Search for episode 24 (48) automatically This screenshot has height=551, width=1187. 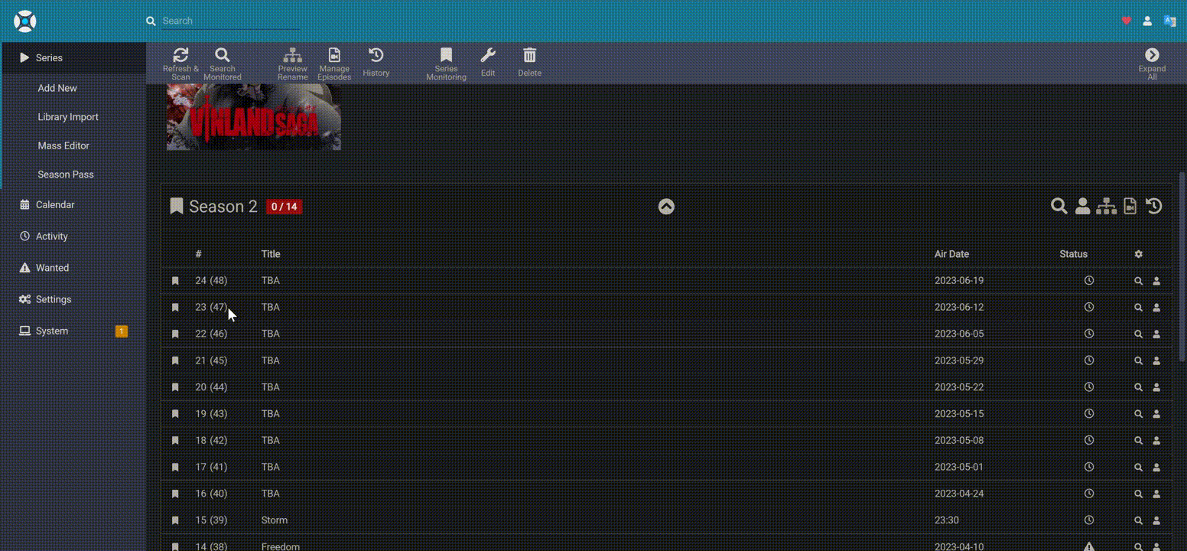(x=1138, y=281)
